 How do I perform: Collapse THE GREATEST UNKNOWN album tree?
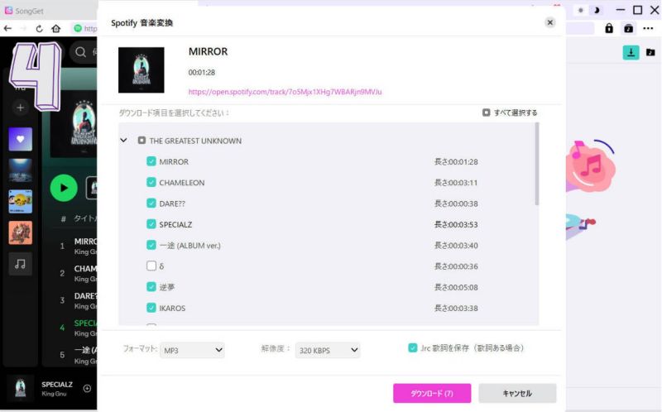coord(123,141)
